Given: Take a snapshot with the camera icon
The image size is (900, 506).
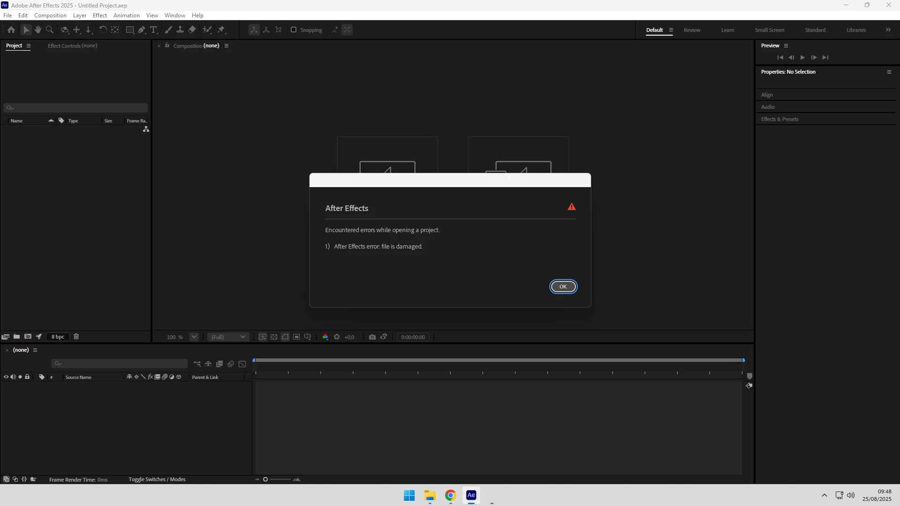Looking at the screenshot, I should pyautogui.click(x=372, y=337).
